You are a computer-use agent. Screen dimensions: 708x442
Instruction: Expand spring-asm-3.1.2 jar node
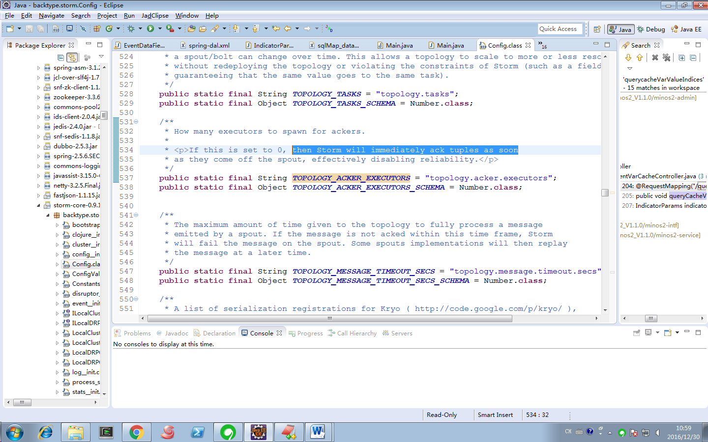39,68
